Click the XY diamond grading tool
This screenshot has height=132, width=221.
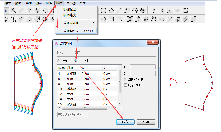pos(130,19)
